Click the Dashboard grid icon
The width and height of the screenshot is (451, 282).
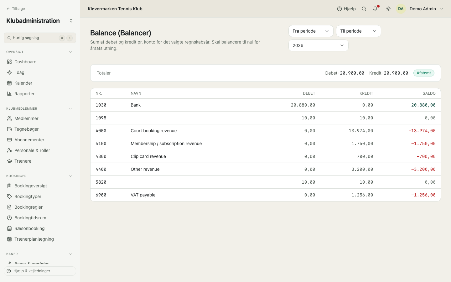(9, 62)
